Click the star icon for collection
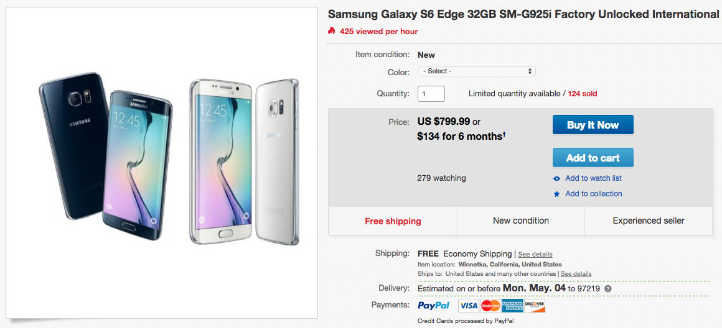722x328 pixels. pos(557,194)
